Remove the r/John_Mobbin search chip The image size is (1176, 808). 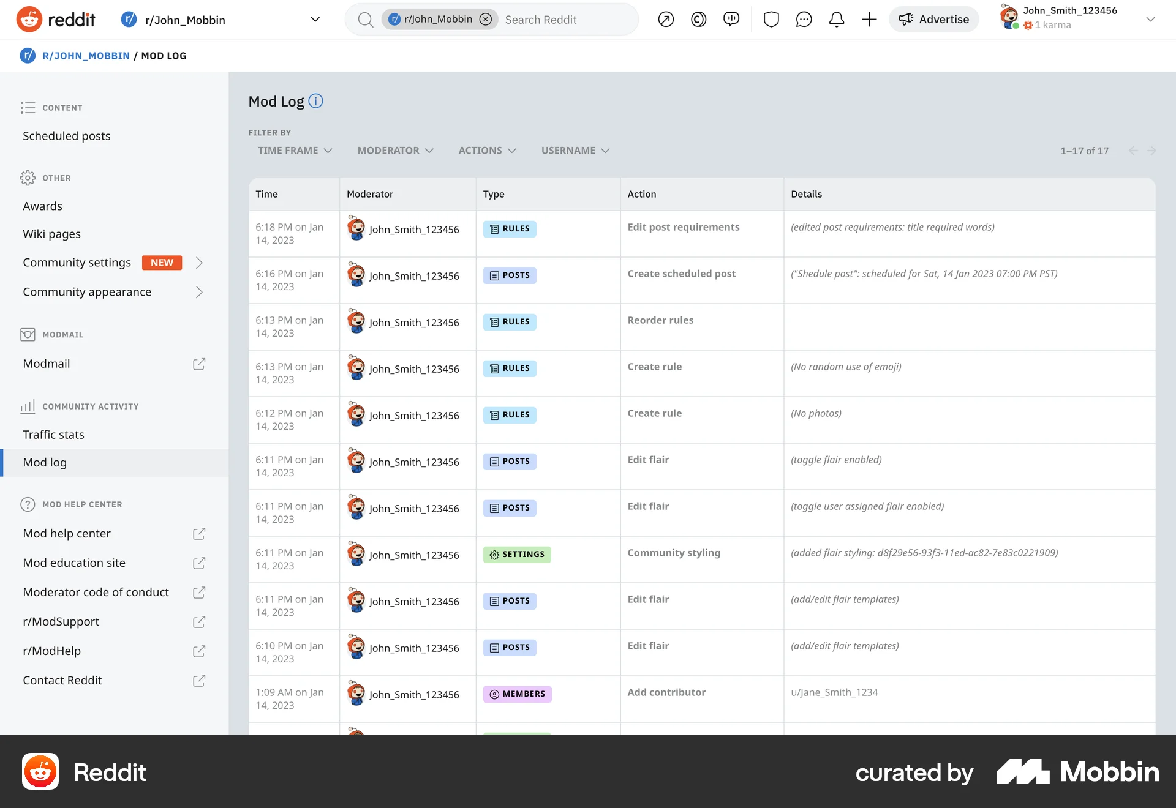tap(486, 19)
